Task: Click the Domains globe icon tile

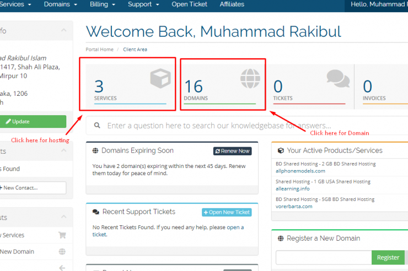Action: pos(249,78)
